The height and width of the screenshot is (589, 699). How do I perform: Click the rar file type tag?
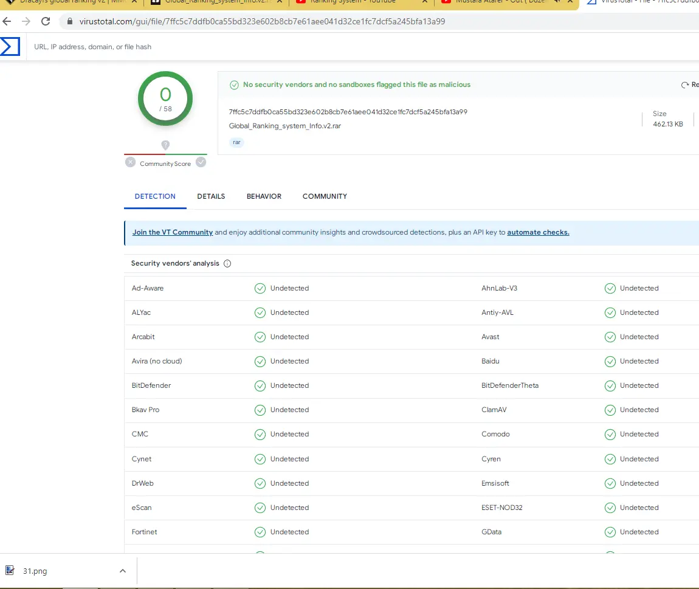click(x=236, y=142)
